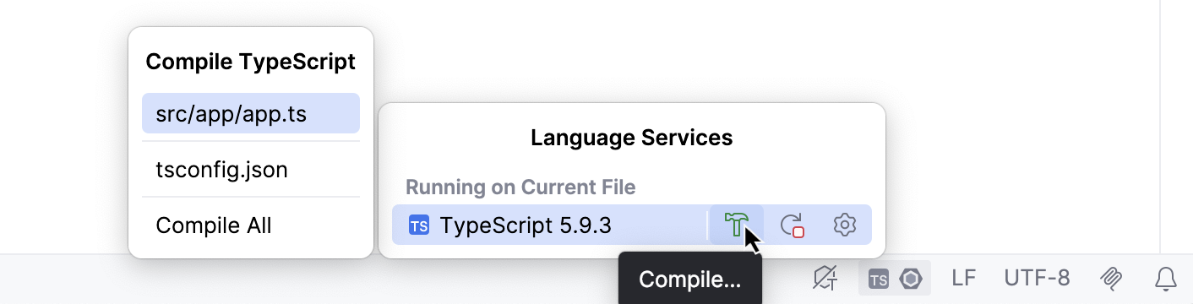
Task: Choose Compile All option
Action: tap(251, 225)
